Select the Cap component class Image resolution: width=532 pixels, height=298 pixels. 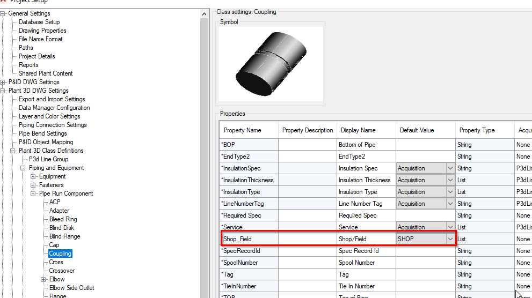pyautogui.click(x=54, y=245)
